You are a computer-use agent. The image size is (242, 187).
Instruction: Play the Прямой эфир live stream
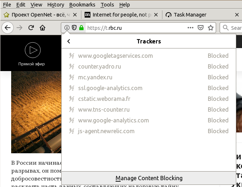pyautogui.click(x=33, y=50)
